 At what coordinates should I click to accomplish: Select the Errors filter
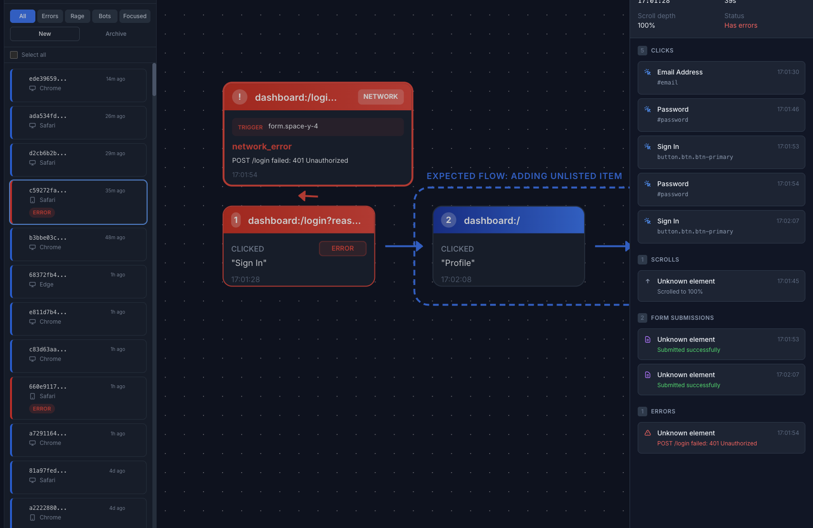50,16
